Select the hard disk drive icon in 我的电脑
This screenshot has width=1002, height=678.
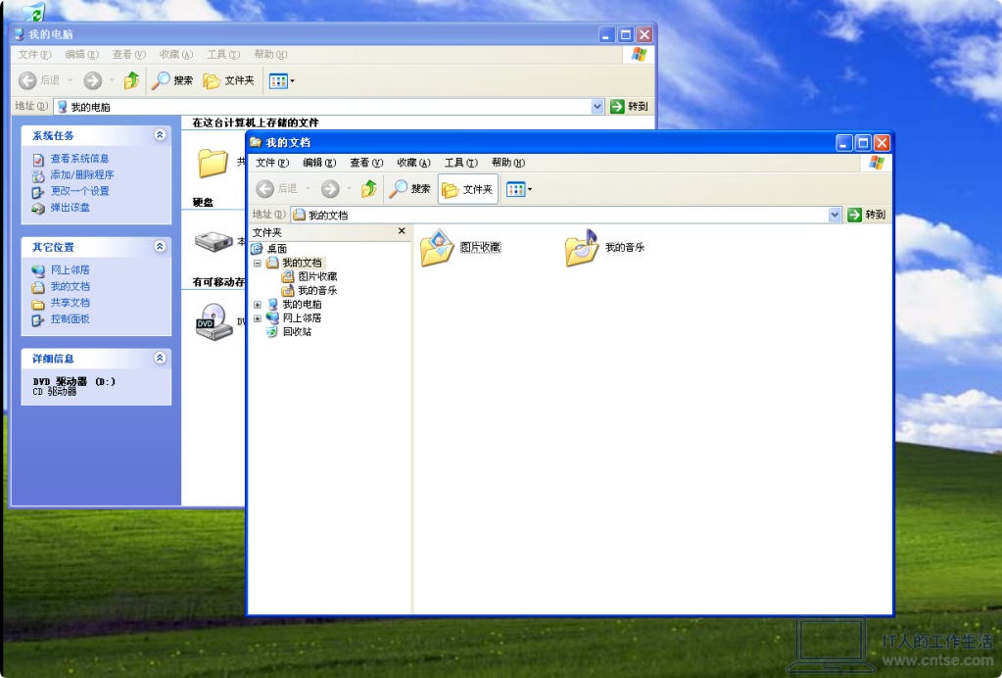pyautogui.click(x=214, y=242)
